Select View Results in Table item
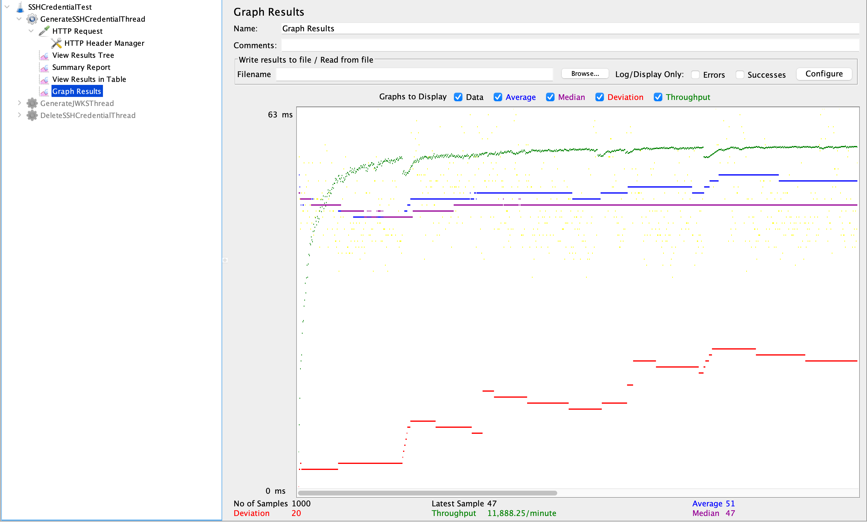867x522 pixels. tap(89, 79)
